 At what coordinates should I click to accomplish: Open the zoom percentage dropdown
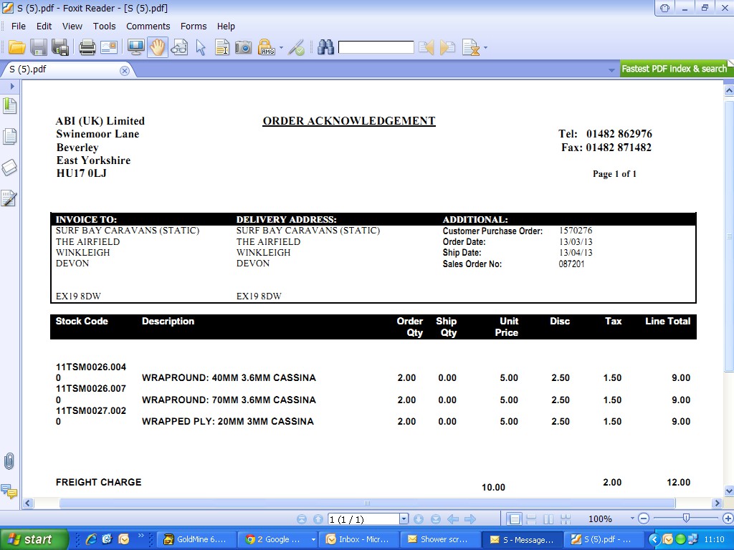click(x=632, y=519)
